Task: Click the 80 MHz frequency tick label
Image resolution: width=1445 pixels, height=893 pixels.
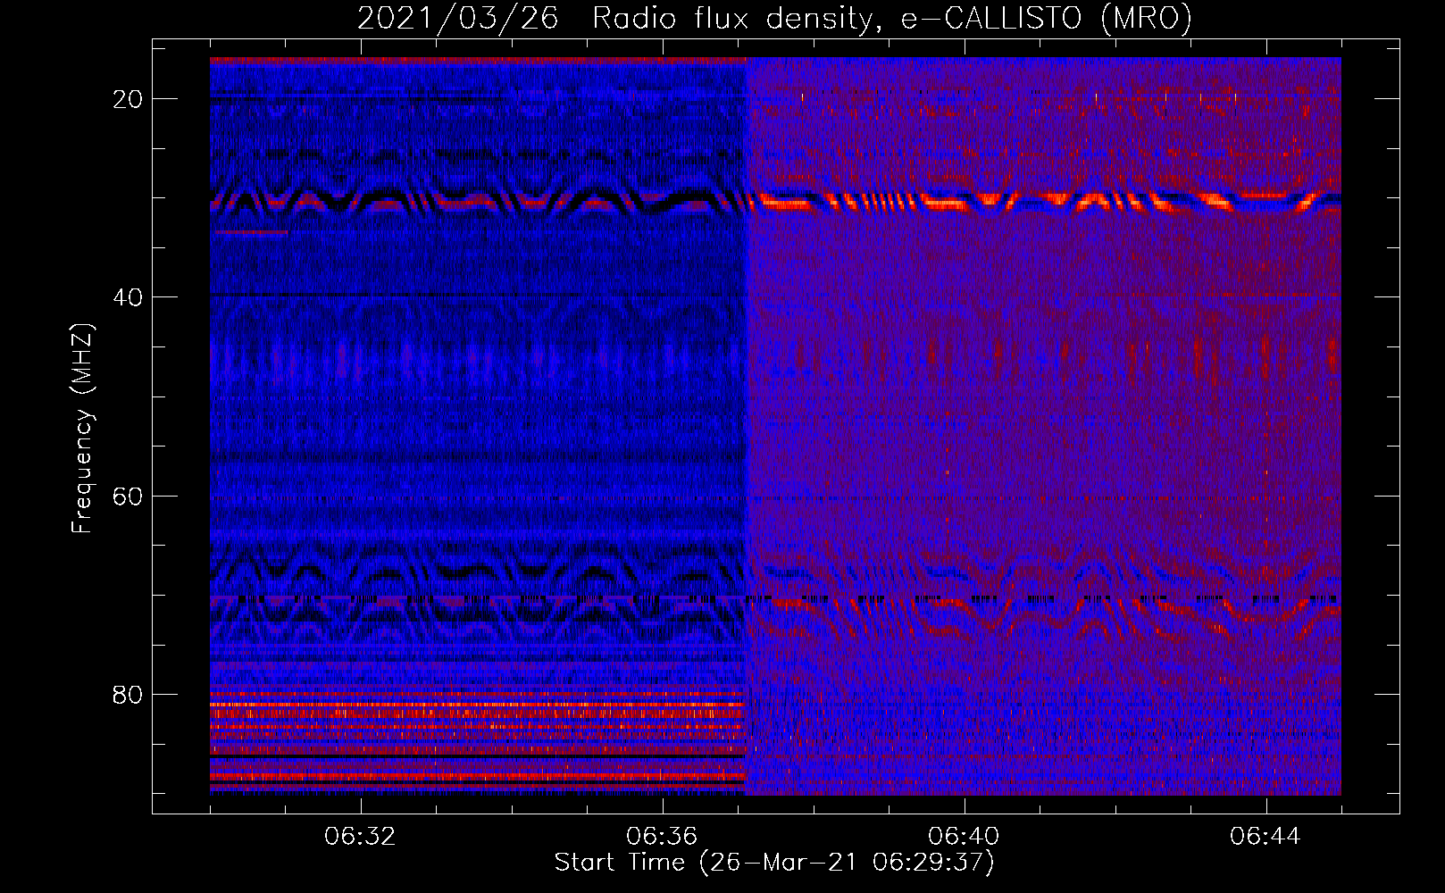Action: 128,694
